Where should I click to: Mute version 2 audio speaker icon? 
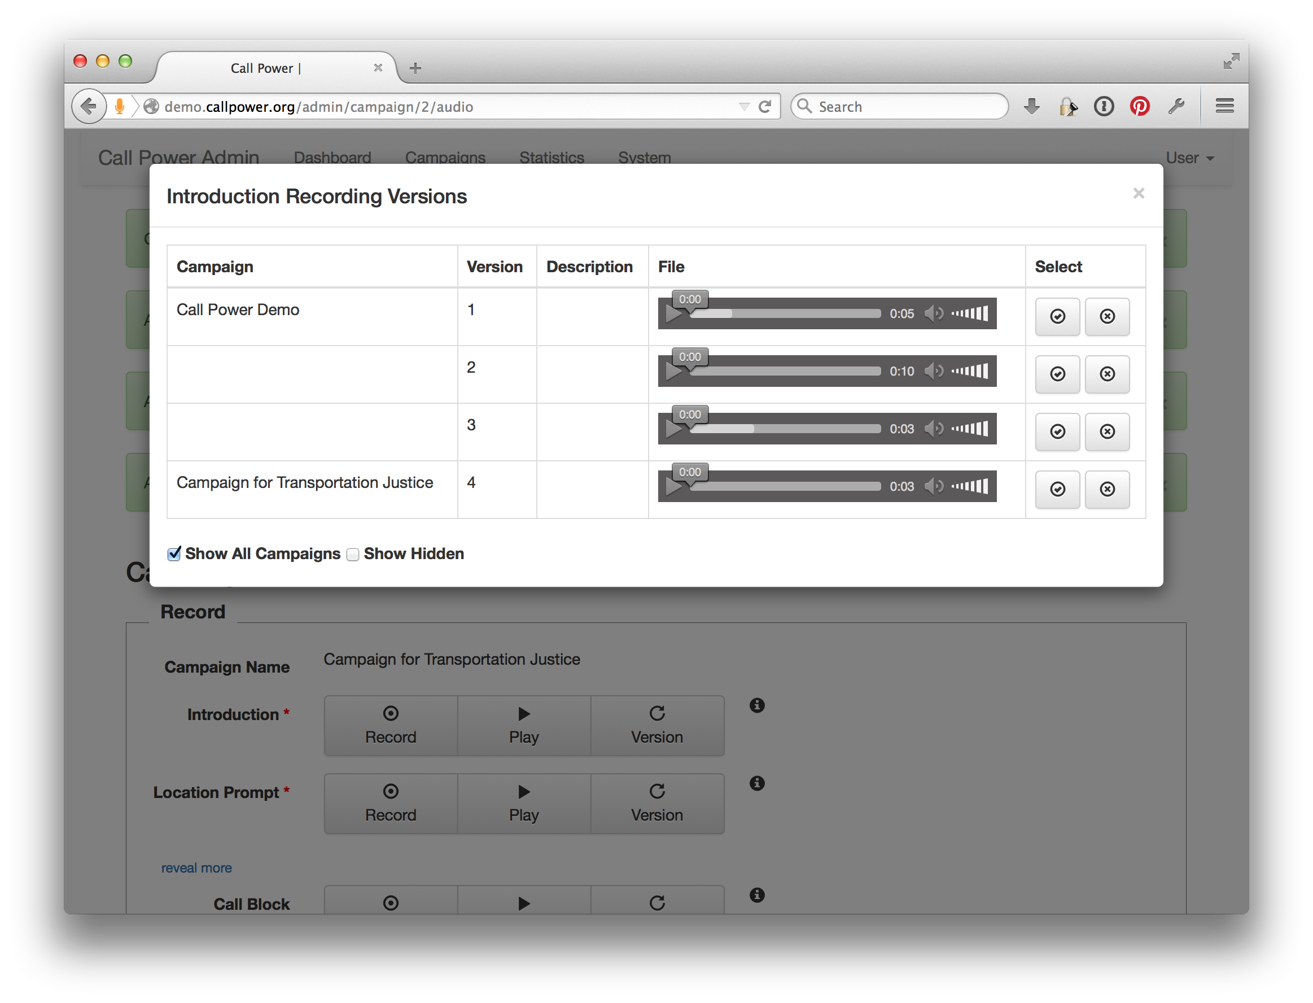coord(934,372)
